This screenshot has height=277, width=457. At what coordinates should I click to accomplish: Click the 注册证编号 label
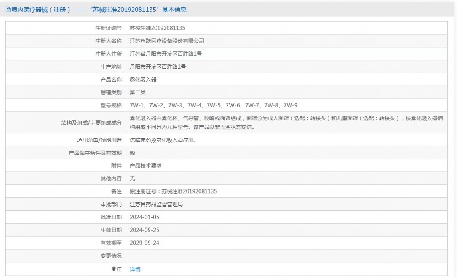pos(109,28)
